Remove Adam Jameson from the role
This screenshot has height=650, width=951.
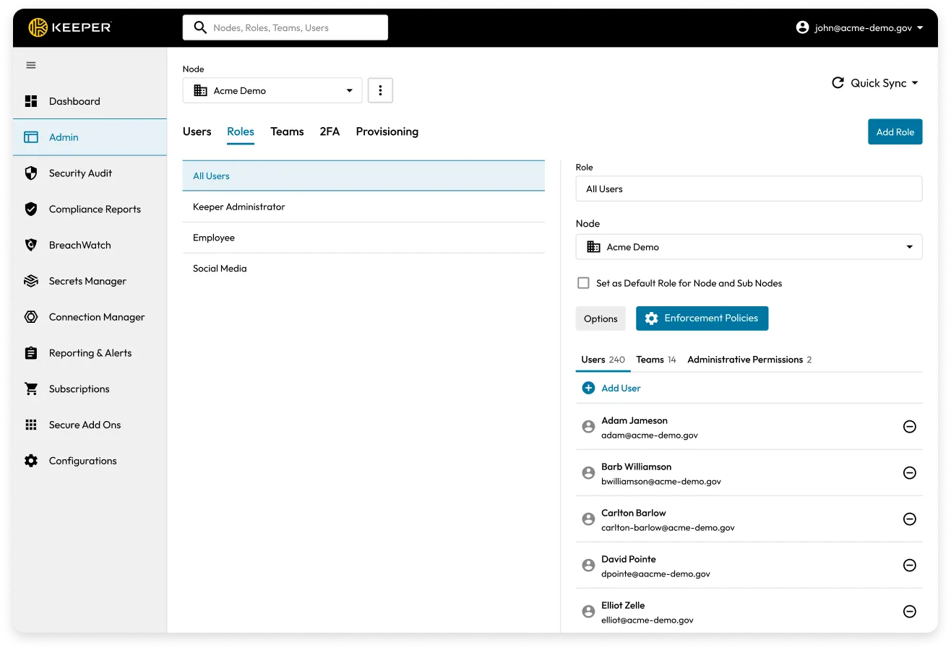pos(910,427)
